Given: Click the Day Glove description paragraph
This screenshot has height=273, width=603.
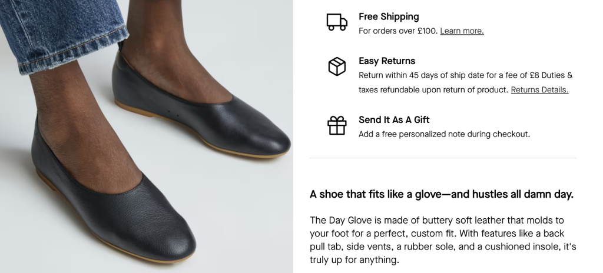Looking at the screenshot, I should point(443,240).
